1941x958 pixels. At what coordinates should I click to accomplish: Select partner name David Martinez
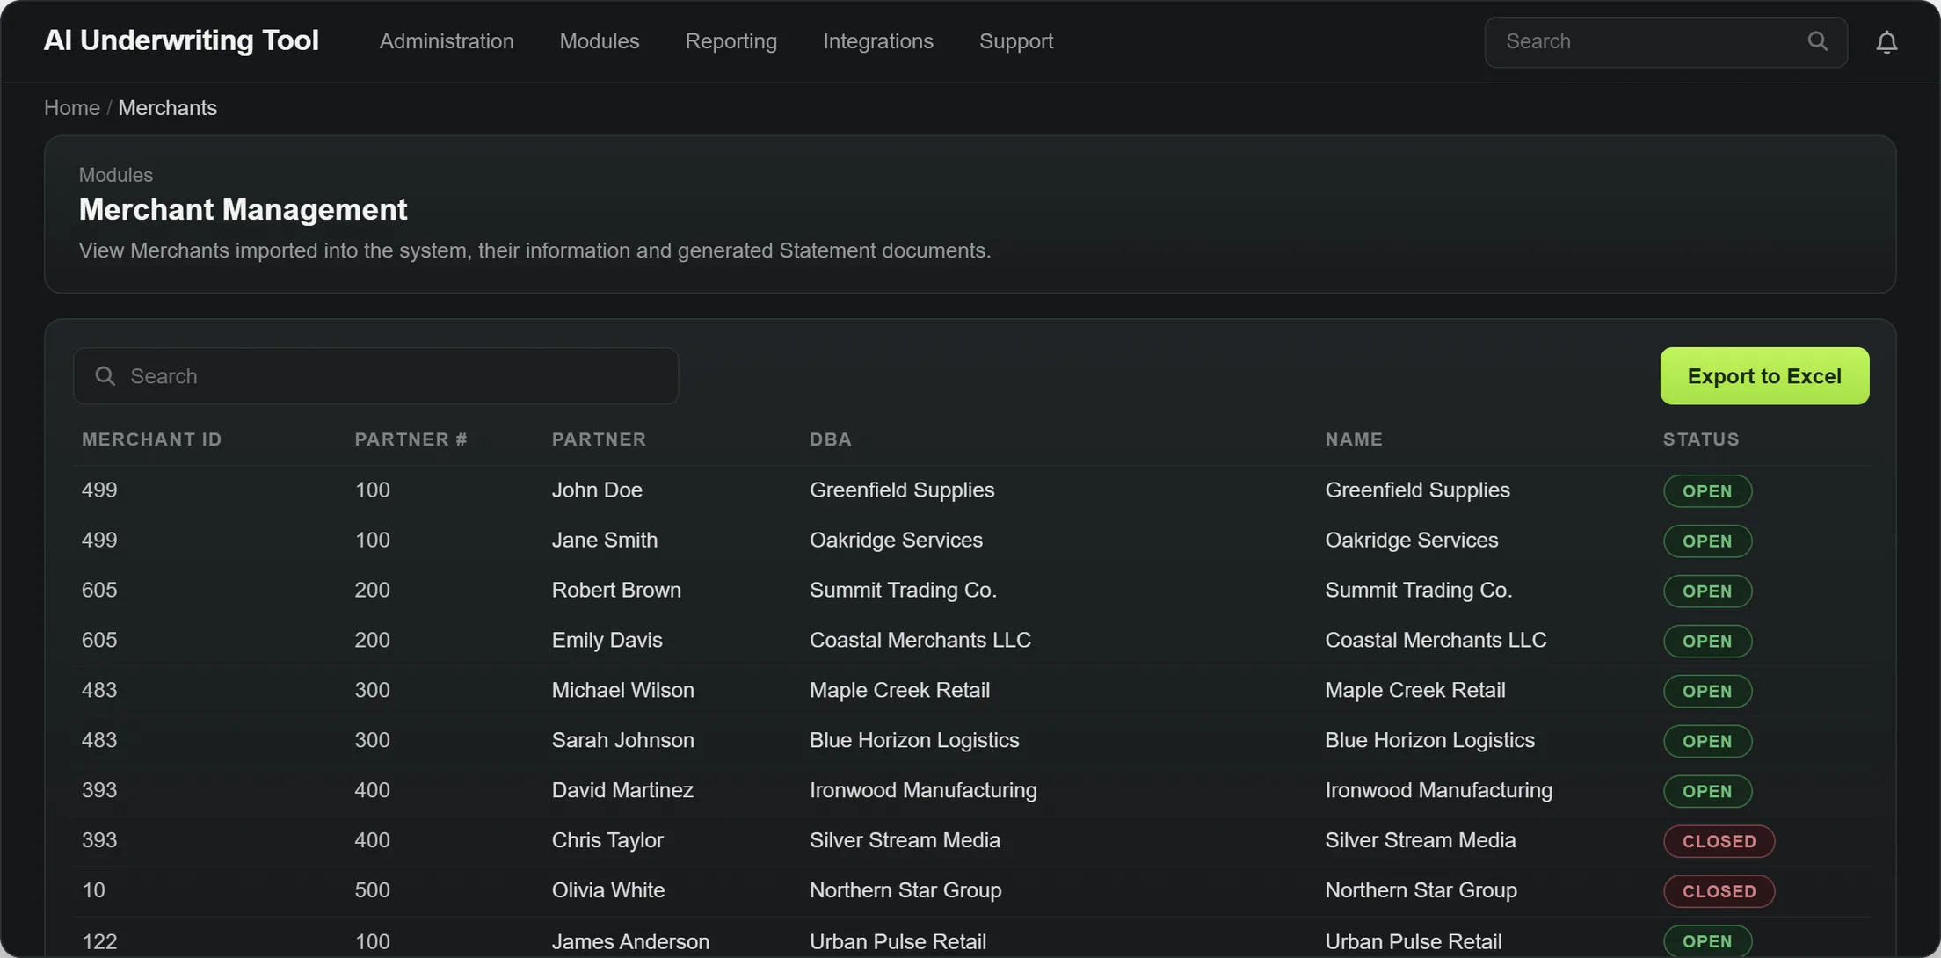(x=622, y=791)
